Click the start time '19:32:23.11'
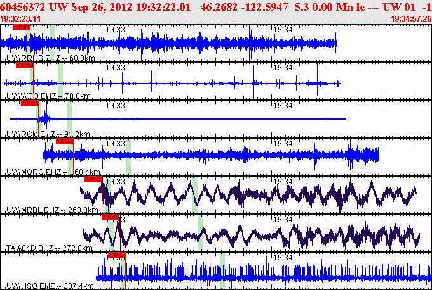The width and height of the screenshot is (432, 290). pos(21,19)
